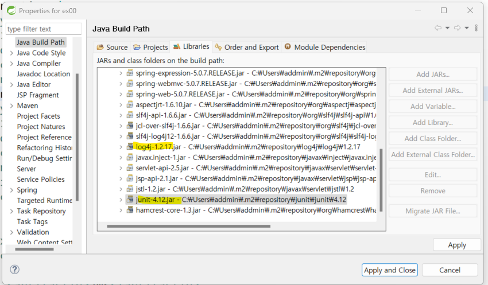Cancel the Properties dialog
Screen dimensions: 488x285
tap(450, 270)
